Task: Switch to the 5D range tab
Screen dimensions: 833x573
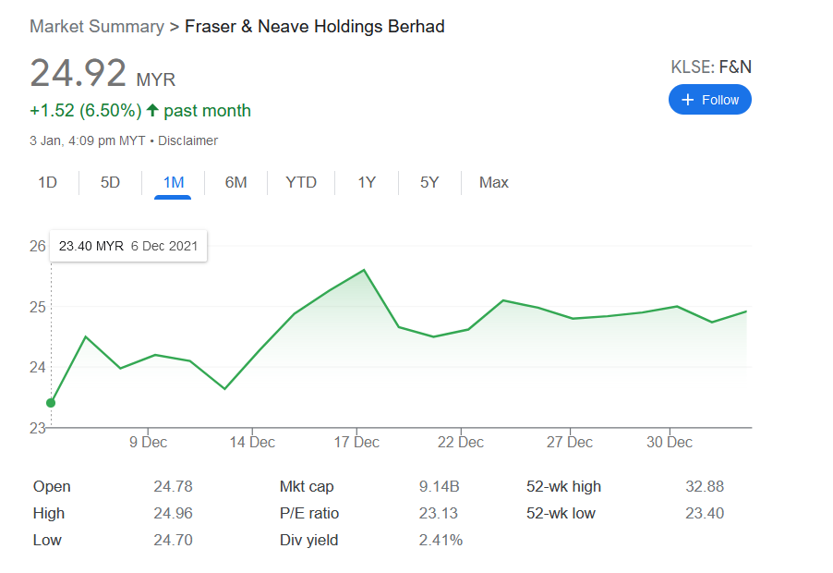Action: pyautogui.click(x=110, y=182)
